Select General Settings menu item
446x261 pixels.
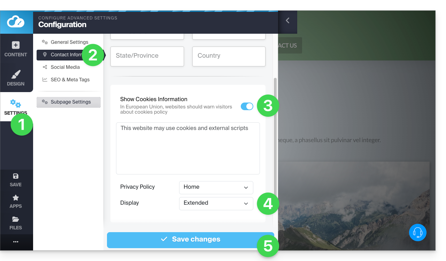pos(69,42)
